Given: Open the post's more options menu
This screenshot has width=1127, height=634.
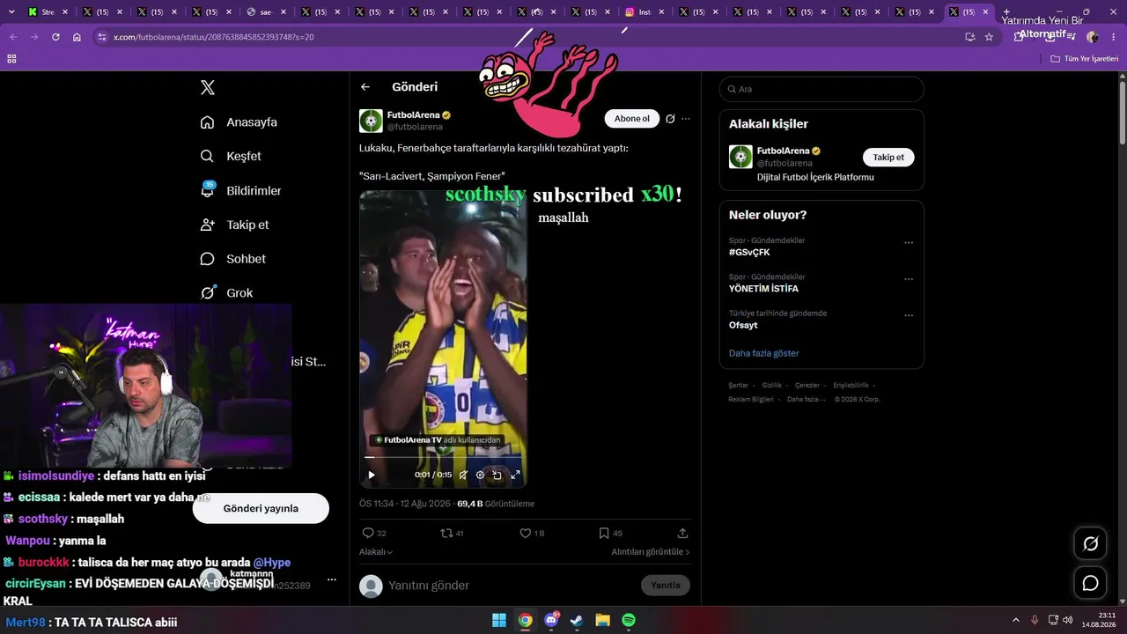Looking at the screenshot, I should [x=686, y=119].
